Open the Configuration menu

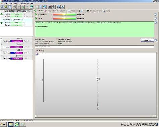[24, 4]
